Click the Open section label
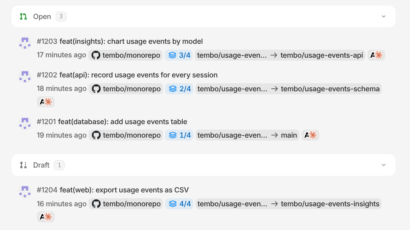The height and width of the screenshot is (230, 410). pos(42,16)
